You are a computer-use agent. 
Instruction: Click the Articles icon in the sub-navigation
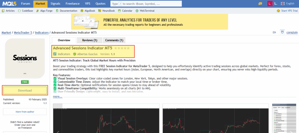point(3,11)
